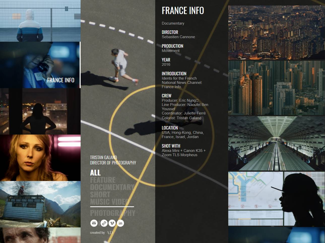Screen dimensions: 325x243
Task: Open the elderly face close-up thumbnail
Action: tap(40, 235)
